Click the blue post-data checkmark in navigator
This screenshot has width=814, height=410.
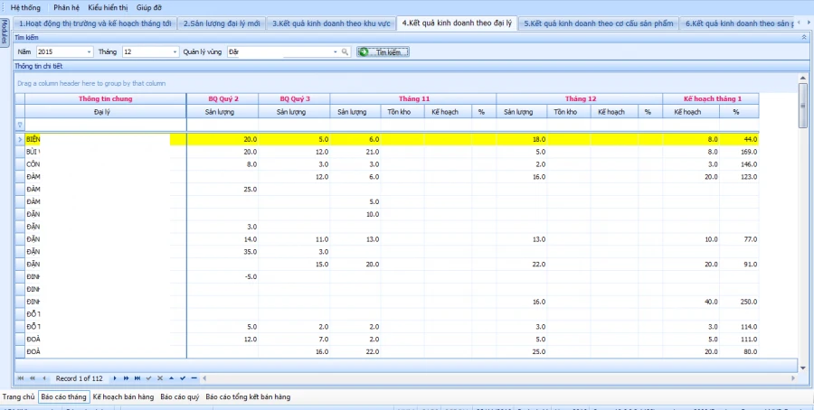point(183,378)
